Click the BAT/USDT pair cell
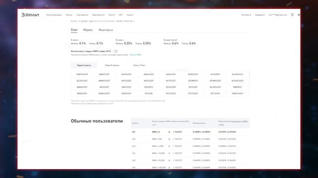The height and width of the screenshot is (178, 318). pyautogui.click(x=127, y=87)
